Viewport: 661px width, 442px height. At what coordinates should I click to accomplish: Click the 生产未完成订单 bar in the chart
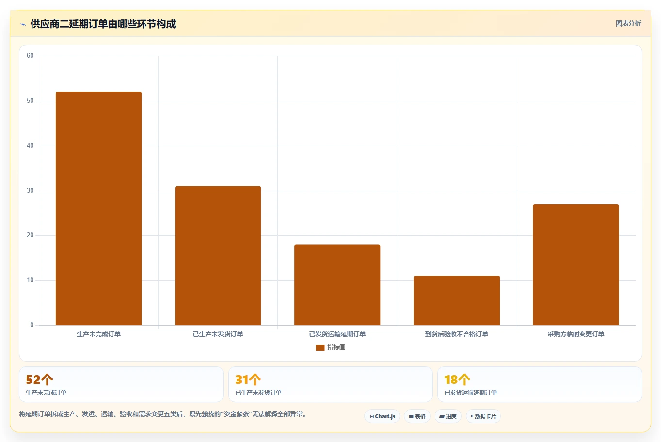pos(98,209)
